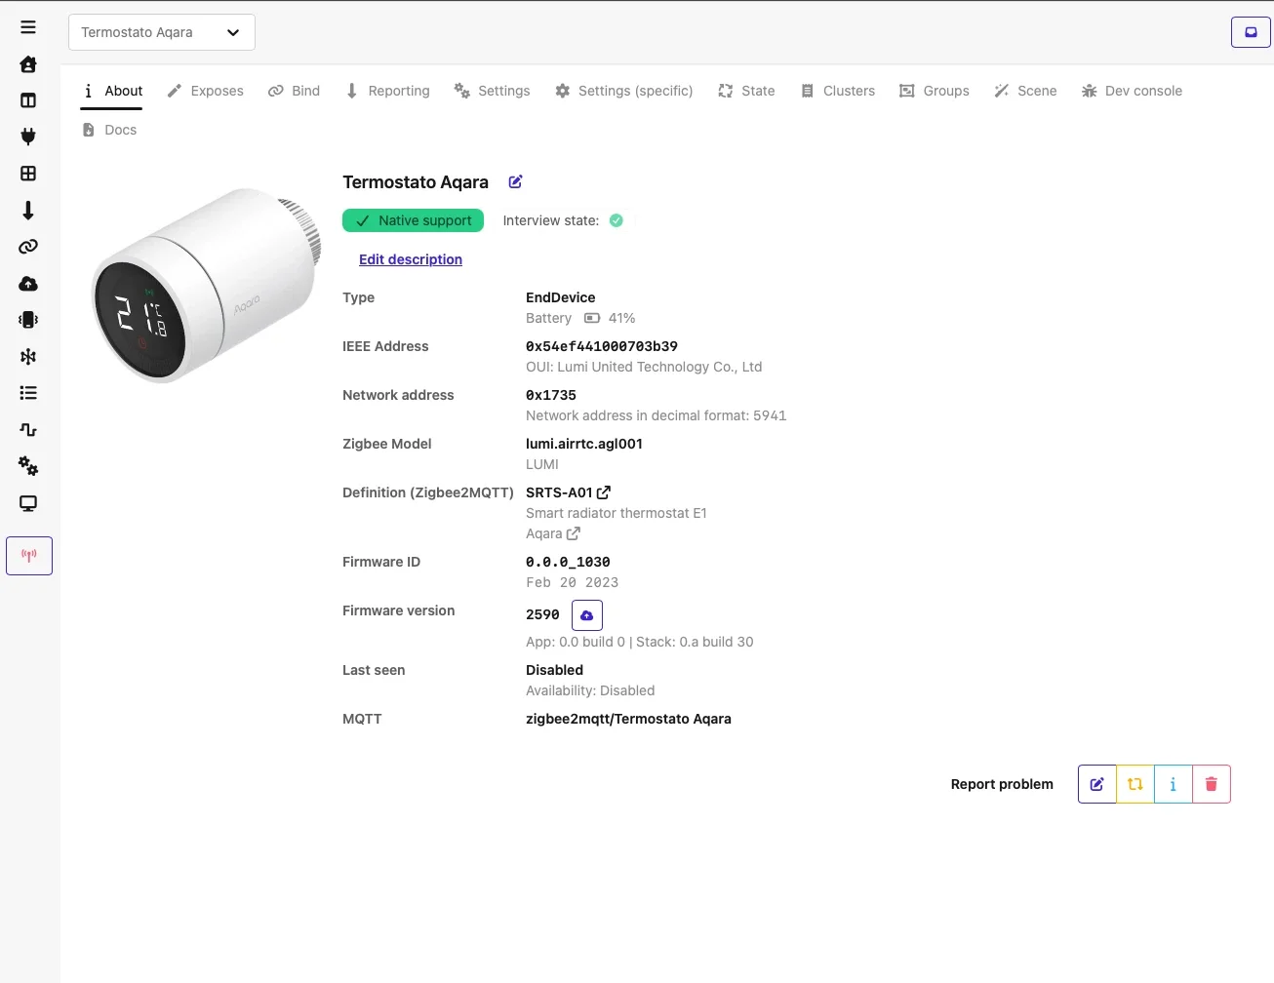Click the Edit description link
This screenshot has width=1274, height=983.
(x=411, y=259)
